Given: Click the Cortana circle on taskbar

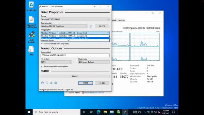Looking at the screenshot, I should 84,112.
